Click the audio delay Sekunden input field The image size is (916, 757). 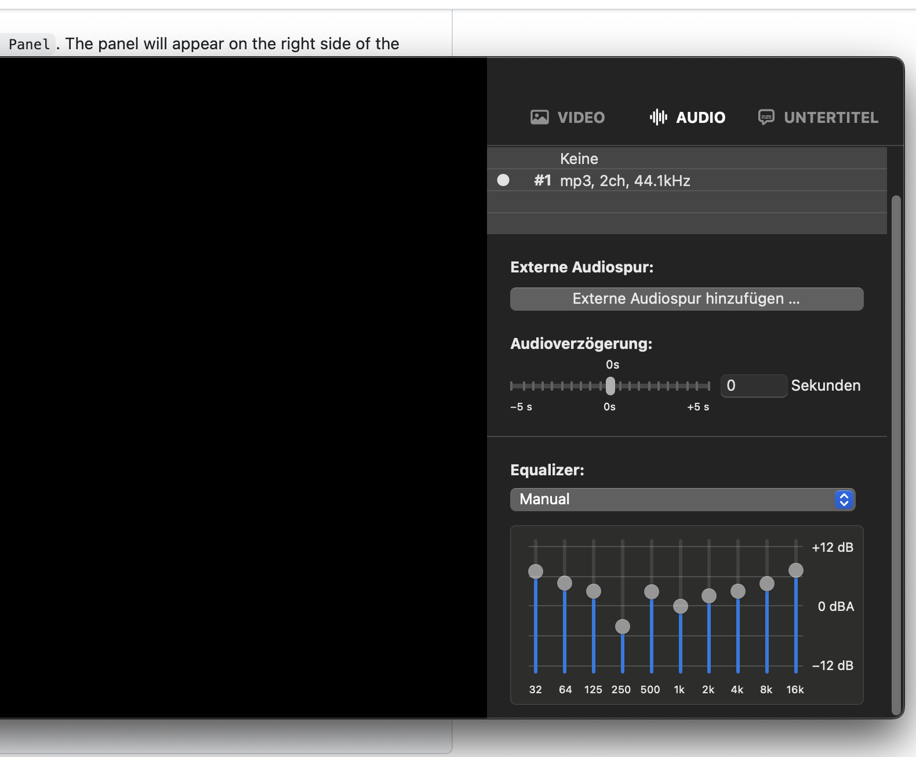(753, 386)
